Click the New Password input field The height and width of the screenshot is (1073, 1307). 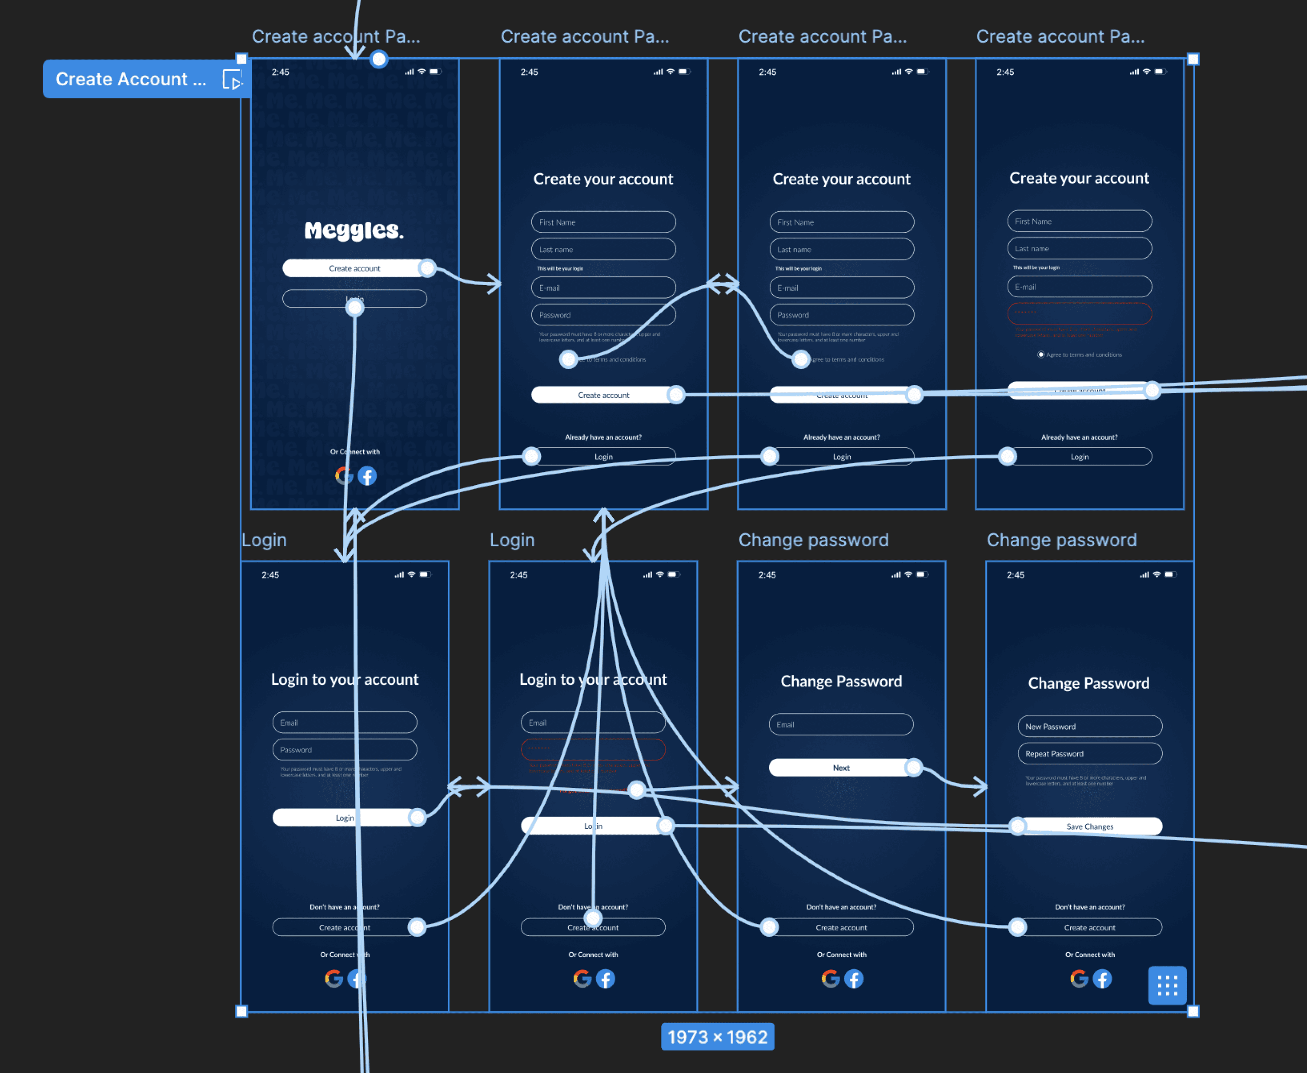click(1089, 726)
